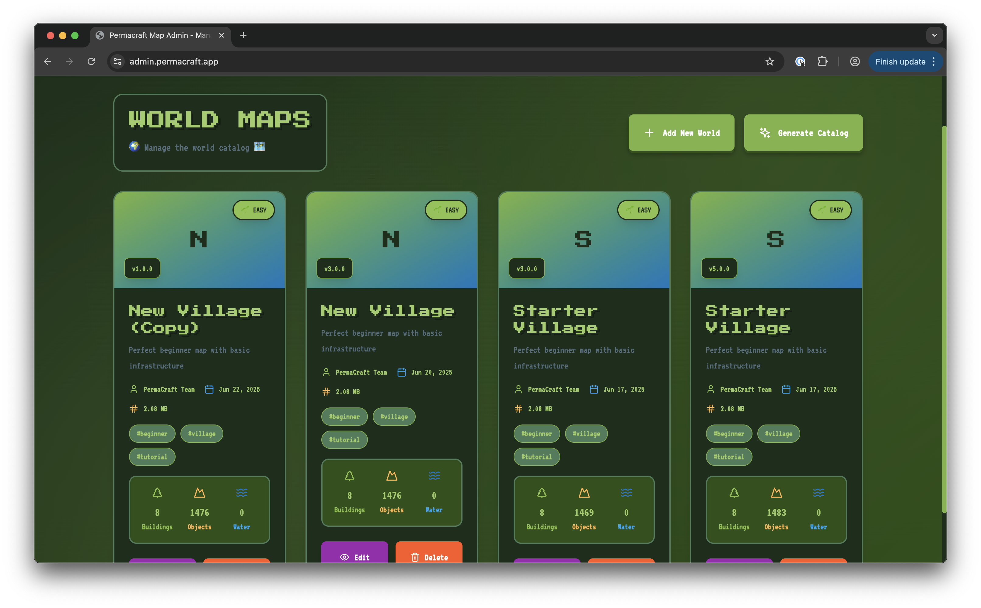Open the browser extensions puzzle icon
981x608 pixels.
(x=822, y=61)
